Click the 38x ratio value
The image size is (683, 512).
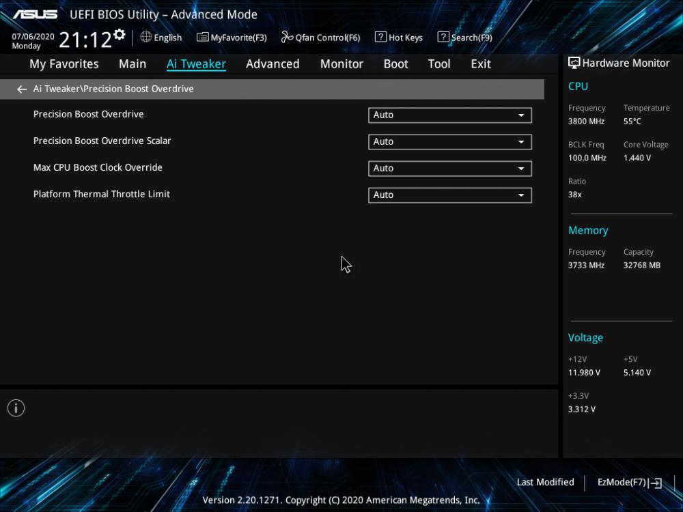[575, 195]
